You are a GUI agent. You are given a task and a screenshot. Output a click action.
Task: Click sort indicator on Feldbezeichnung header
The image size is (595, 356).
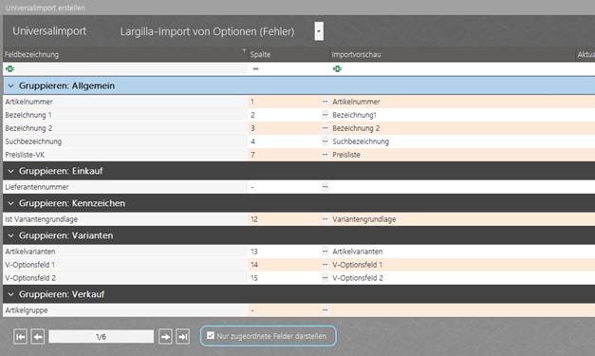coord(244,50)
